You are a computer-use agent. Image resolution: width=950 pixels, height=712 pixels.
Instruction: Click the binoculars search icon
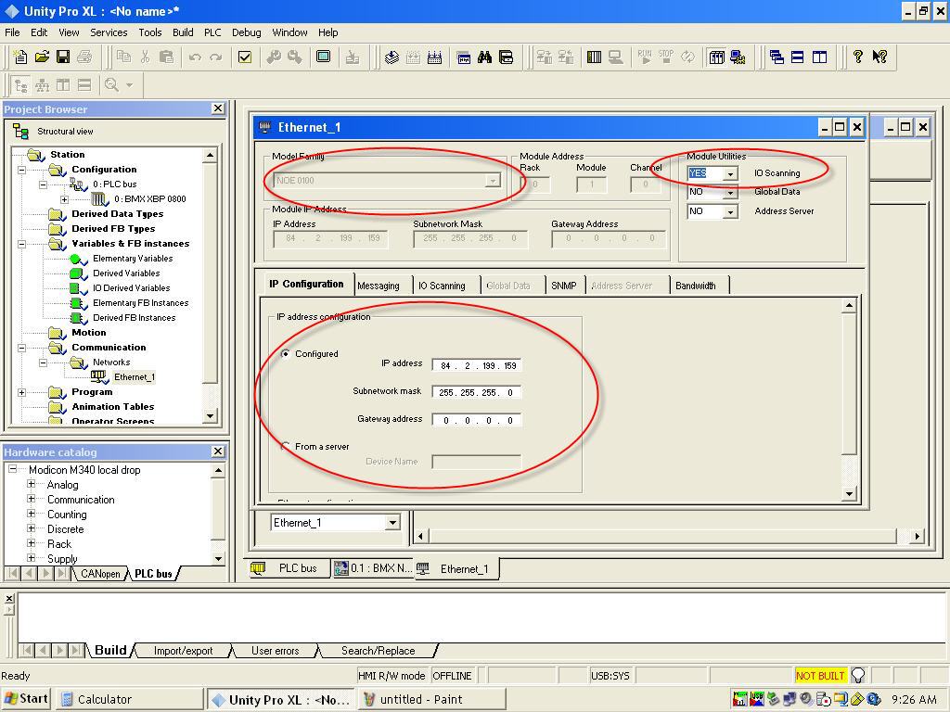click(x=484, y=57)
